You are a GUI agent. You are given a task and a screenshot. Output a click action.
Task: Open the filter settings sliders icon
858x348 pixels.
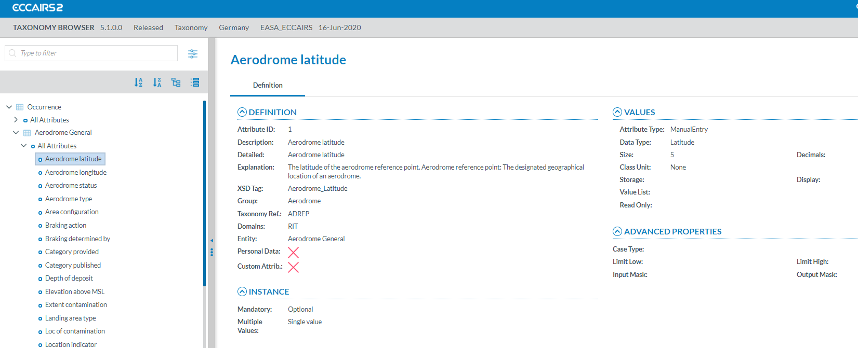[193, 53]
